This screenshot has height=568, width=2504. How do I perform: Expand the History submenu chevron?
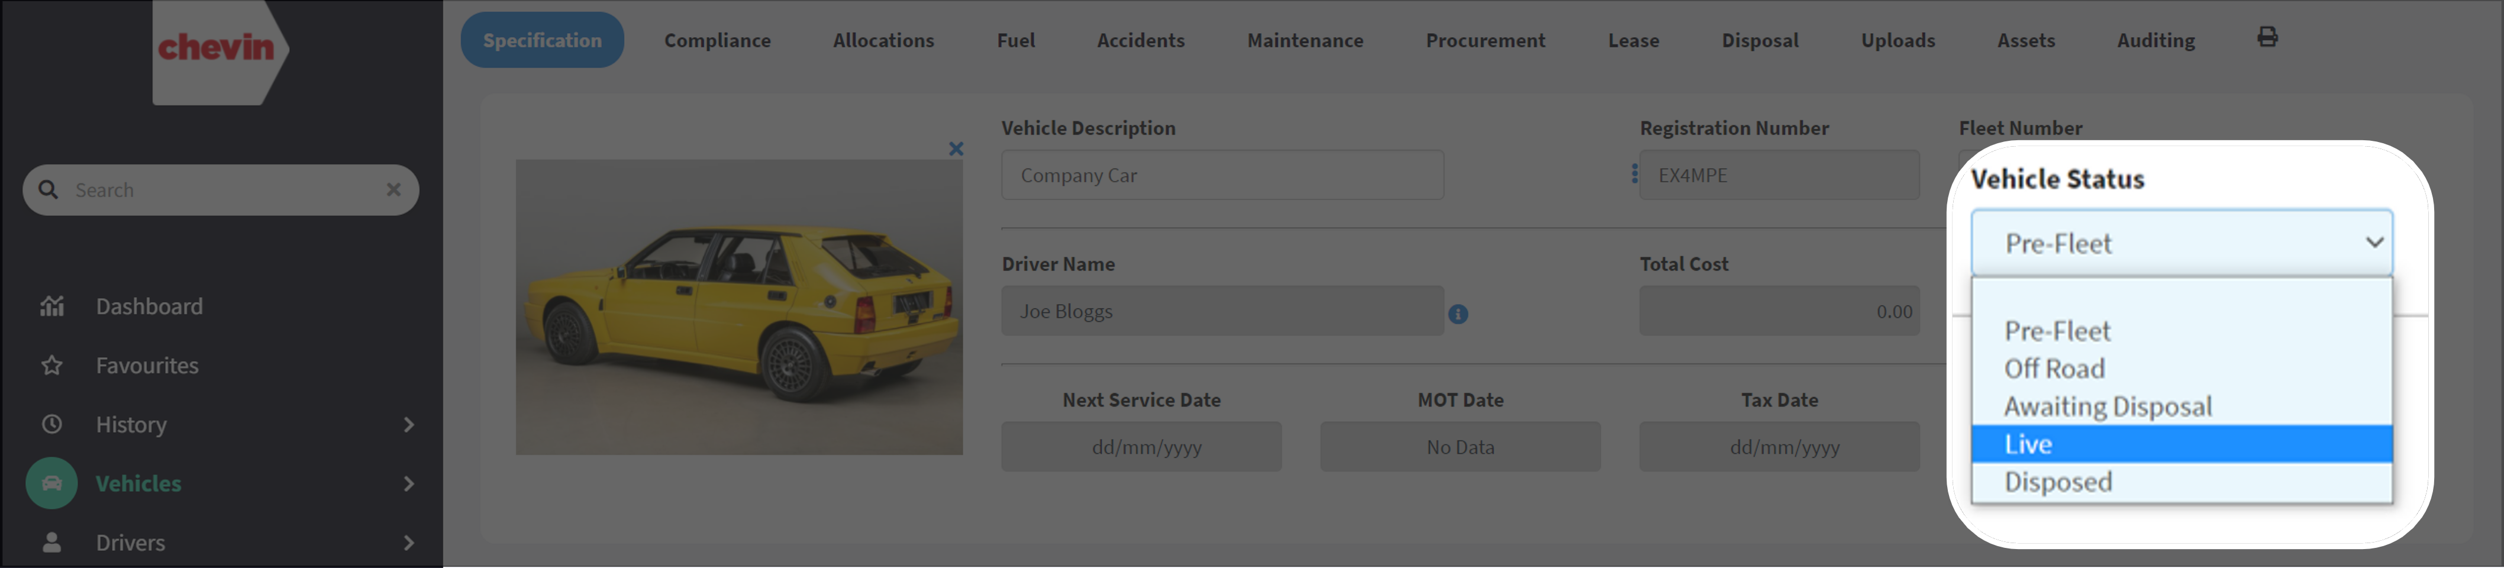[x=409, y=425]
